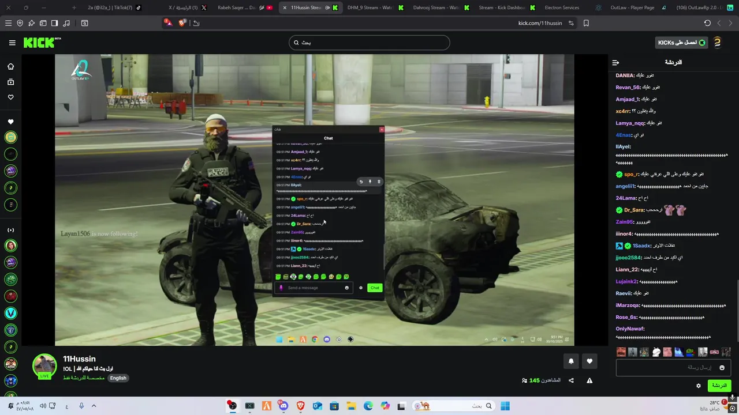This screenshot has height=415, width=739.
Task: Click Dr_Sara username in chat
Action: coord(633,210)
